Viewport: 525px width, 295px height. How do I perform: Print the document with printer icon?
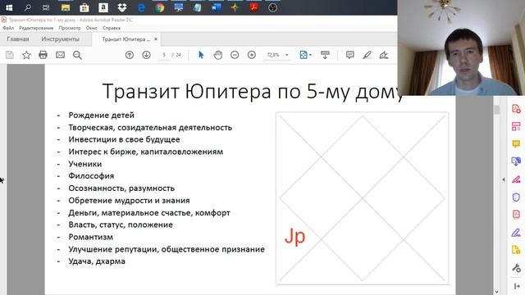43,55
